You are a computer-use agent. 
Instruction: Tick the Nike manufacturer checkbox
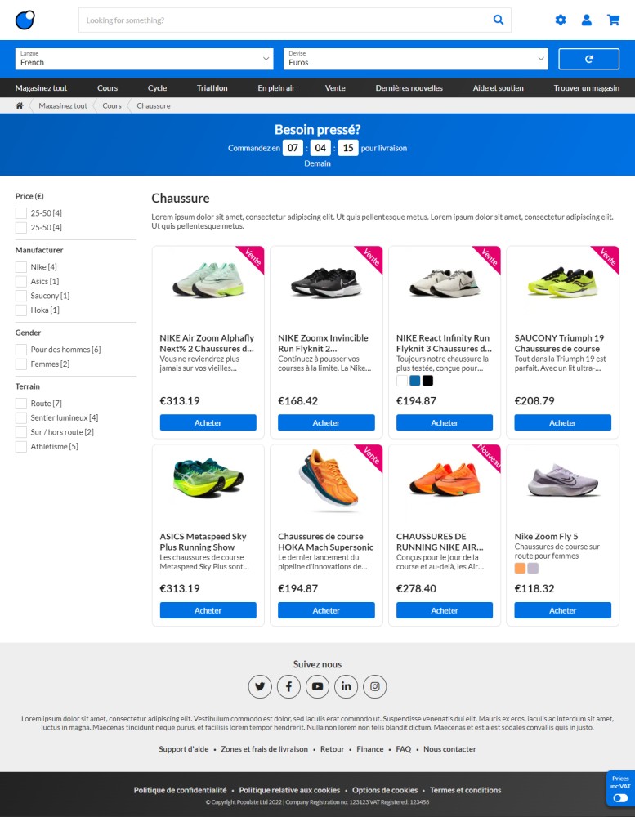(21, 267)
